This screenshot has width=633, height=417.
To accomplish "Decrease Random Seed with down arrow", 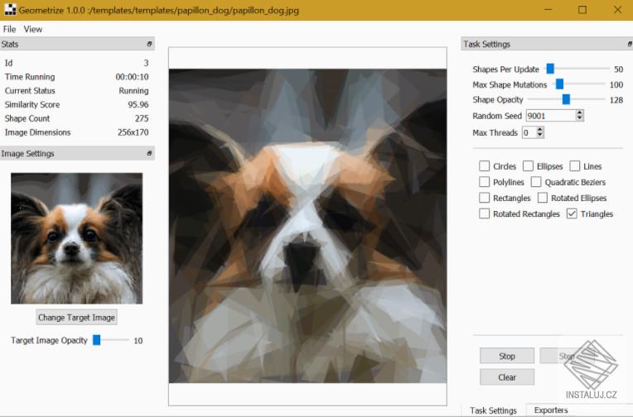I will pyautogui.click(x=580, y=118).
